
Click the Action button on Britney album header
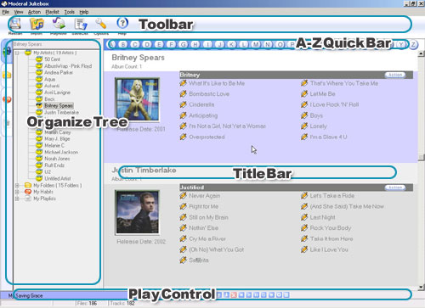(x=395, y=75)
